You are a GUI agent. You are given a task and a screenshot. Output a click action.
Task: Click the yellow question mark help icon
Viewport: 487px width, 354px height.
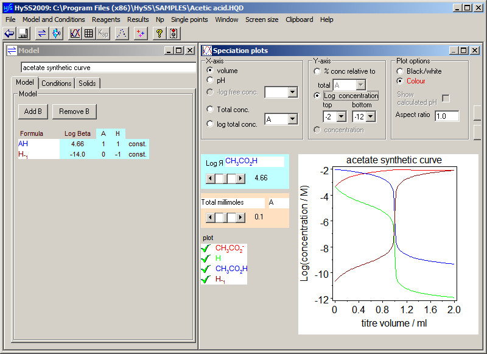point(159,34)
